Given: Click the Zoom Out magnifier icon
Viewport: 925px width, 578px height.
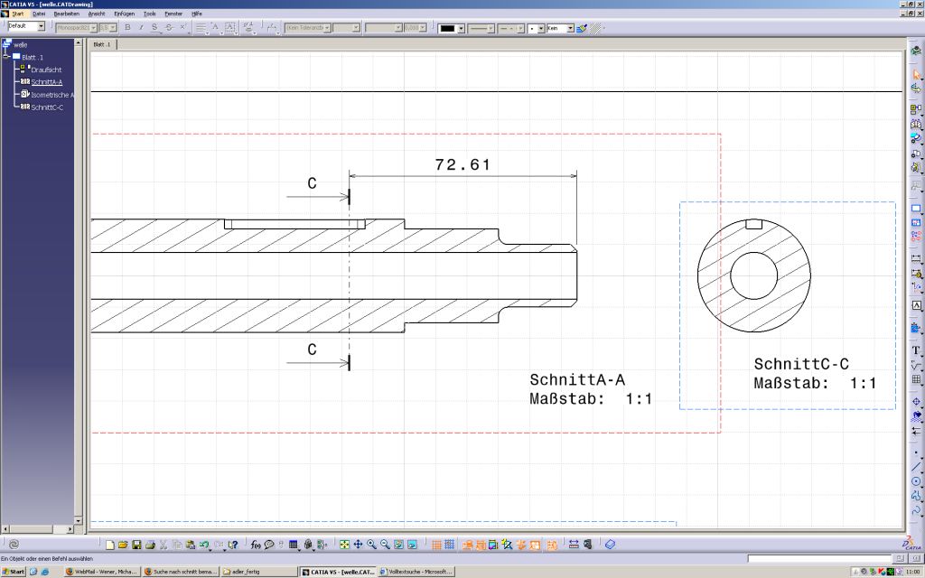Looking at the screenshot, I should coord(385,545).
